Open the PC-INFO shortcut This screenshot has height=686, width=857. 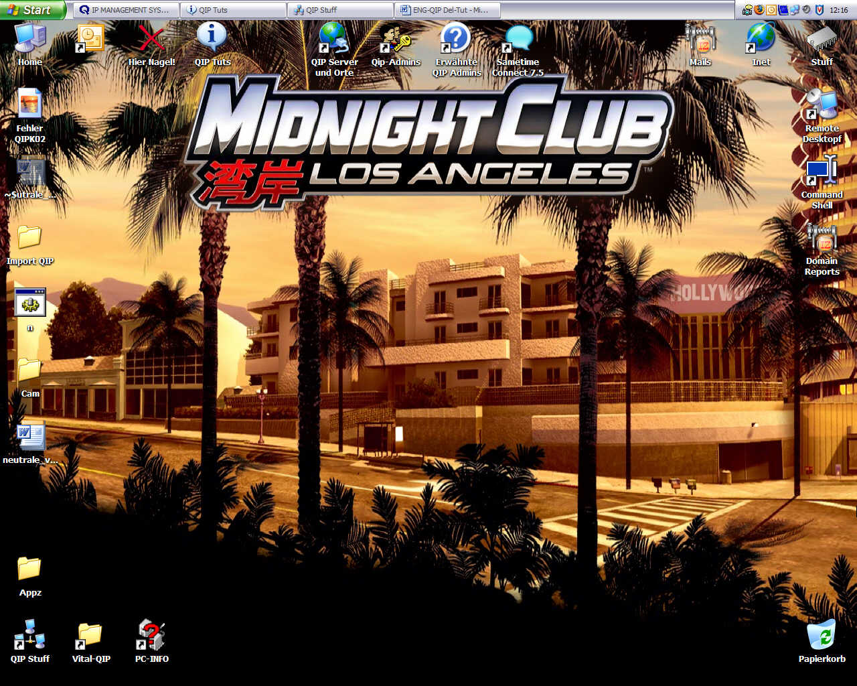coord(152,640)
